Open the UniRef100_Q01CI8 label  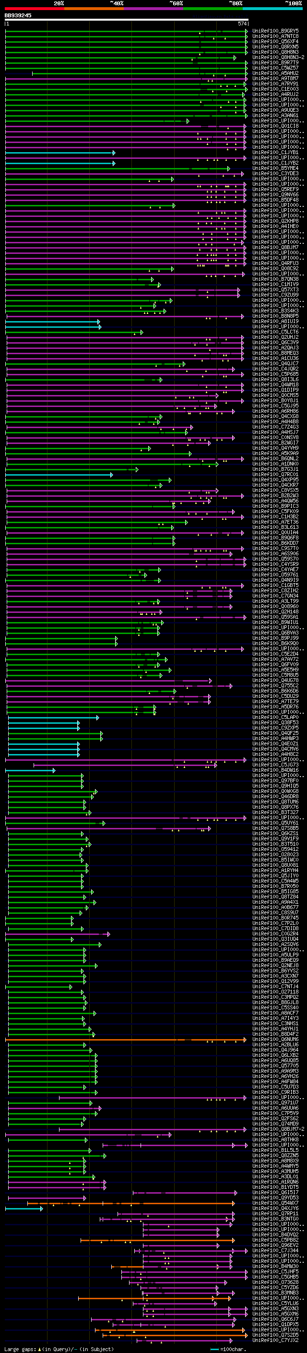(x=275, y=126)
